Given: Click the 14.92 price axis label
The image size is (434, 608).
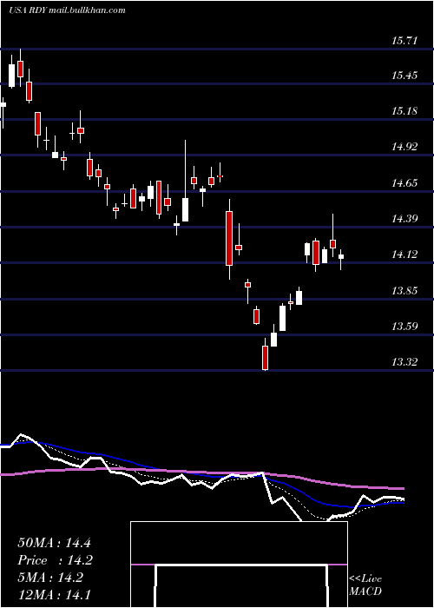Looking at the screenshot, I should click(x=405, y=147).
